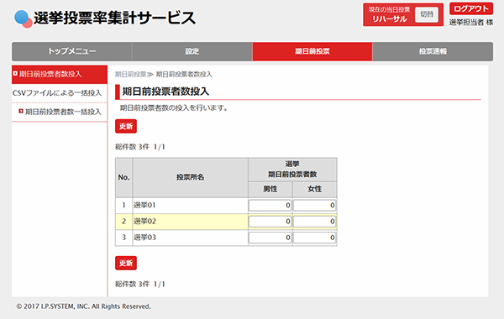Switch to the 期日前投票 tab
The height and width of the screenshot is (319, 504).
pos(312,51)
